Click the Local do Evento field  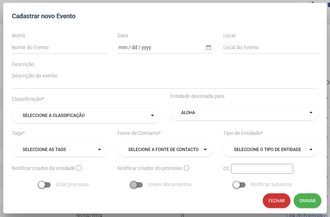click(x=270, y=47)
